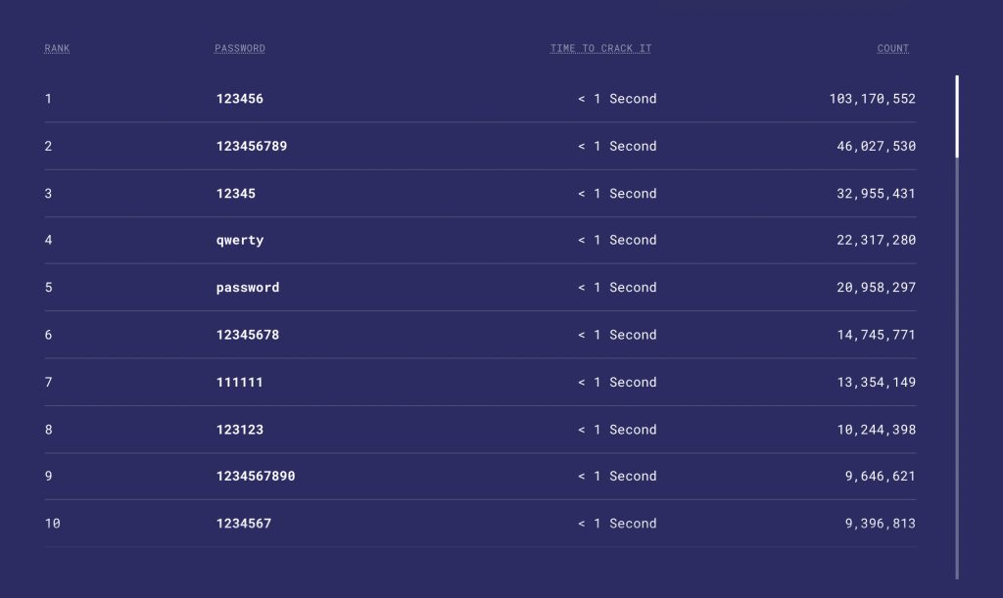Click the count value 9,396,813
Viewport: 1003px width, 598px height.
[880, 524]
